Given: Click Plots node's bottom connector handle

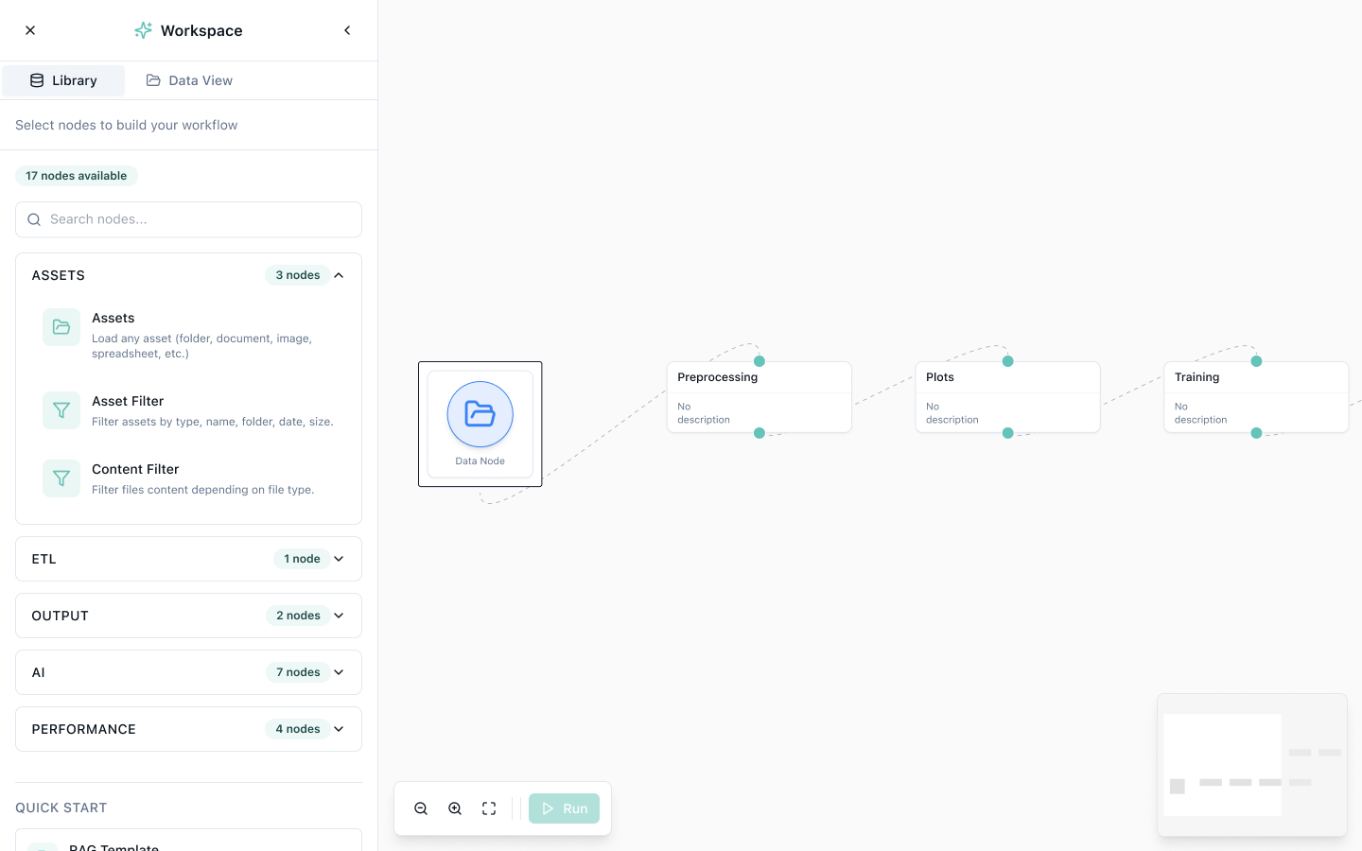Looking at the screenshot, I should (x=1008, y=433).
